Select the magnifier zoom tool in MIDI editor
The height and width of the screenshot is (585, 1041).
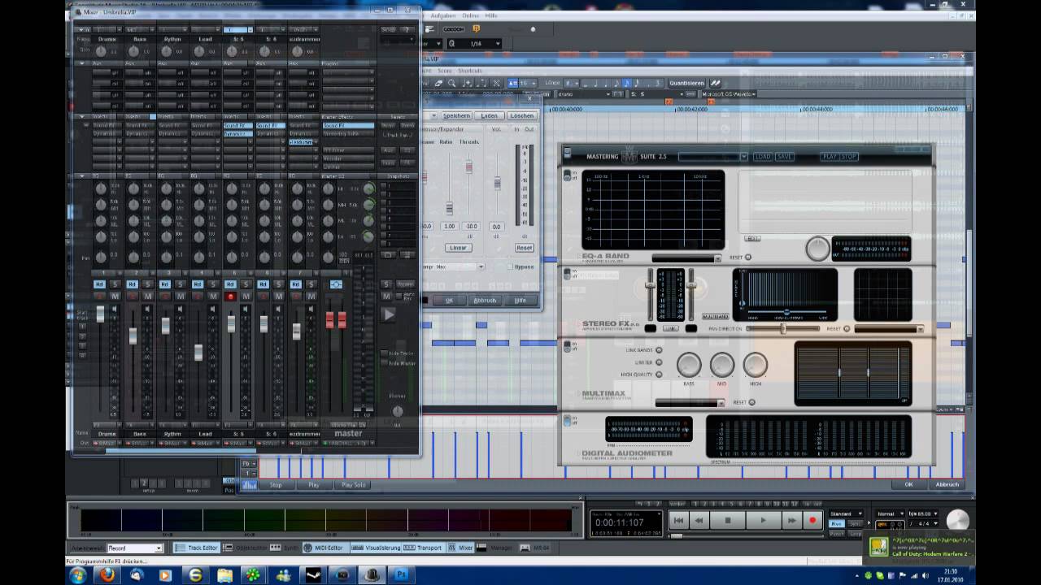[452, 83]
